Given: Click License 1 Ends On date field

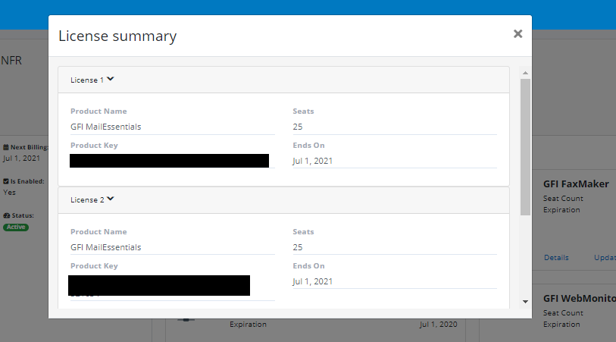Looking at the screenshot, I should pyautogui.click(x=395, y=161).
